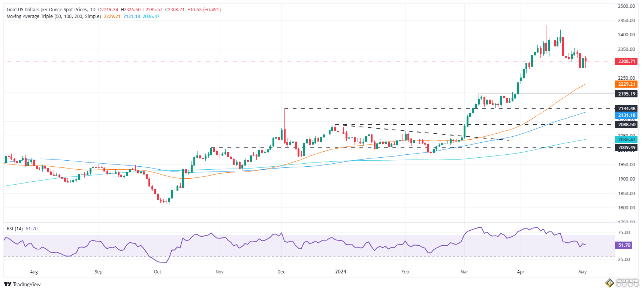Click the Sino Sound watermark logo
642x291 pixels.
click(x=622, y=283)
